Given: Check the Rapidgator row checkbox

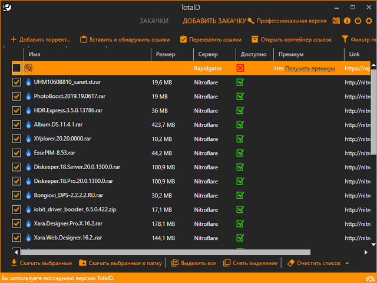Looking at the screenshot, I should (x=16, y=68).
